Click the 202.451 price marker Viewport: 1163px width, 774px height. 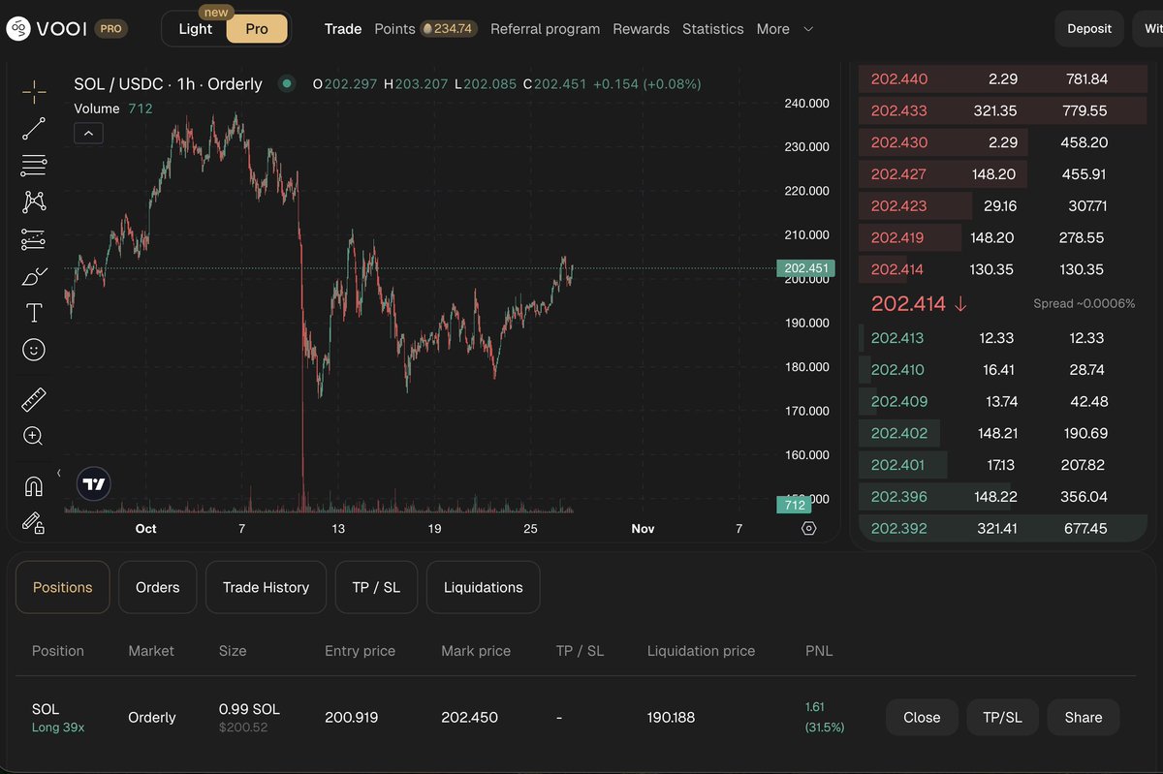[806, 268]
